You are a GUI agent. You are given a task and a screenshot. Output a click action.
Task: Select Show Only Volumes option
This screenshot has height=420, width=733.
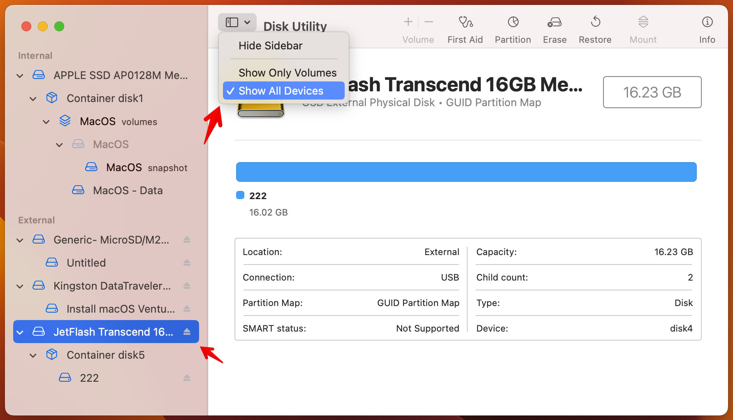[x=284, y=73]
